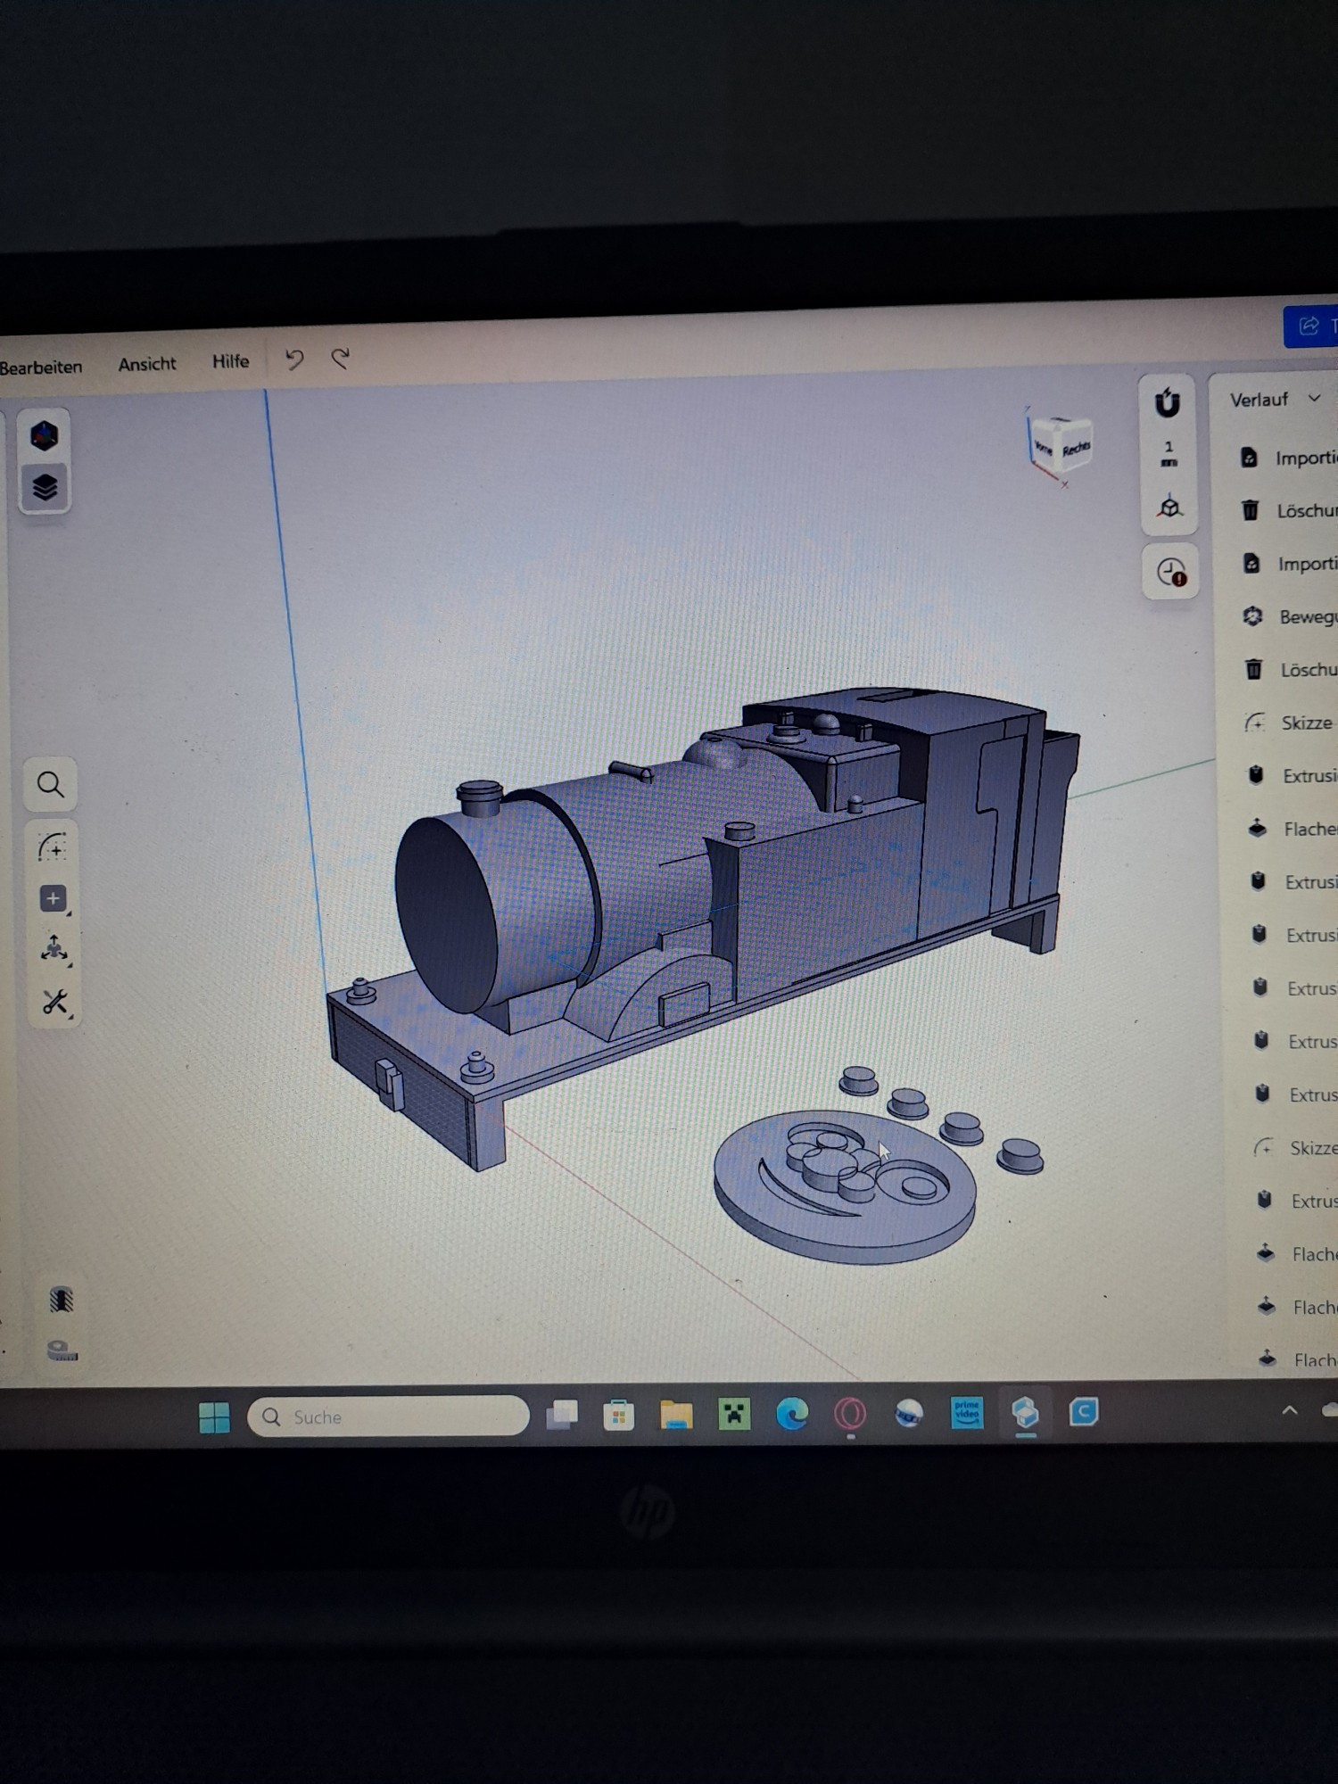Open Microsoft Edge from taskbar
Screen dimensions: 1338x1784
pos(792,1414)
